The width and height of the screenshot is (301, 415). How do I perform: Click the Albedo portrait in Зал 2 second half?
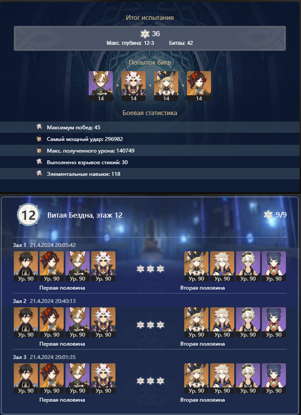pyautogui.click(x=222, y=322)
